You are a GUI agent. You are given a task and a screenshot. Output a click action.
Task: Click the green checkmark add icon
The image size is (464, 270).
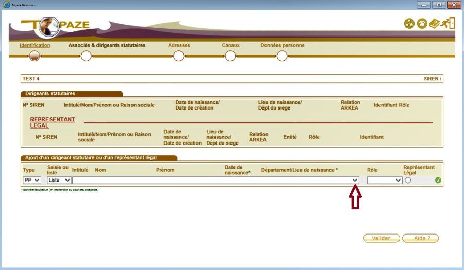click(x=438, y=180)
